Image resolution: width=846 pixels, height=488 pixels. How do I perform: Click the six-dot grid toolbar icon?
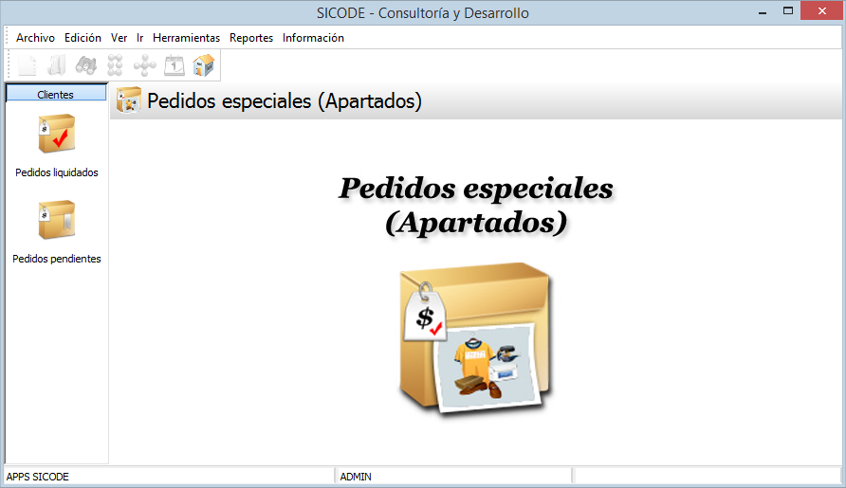116,65
